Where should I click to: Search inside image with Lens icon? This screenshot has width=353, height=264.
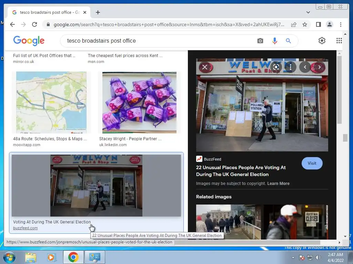pos(276,67)
